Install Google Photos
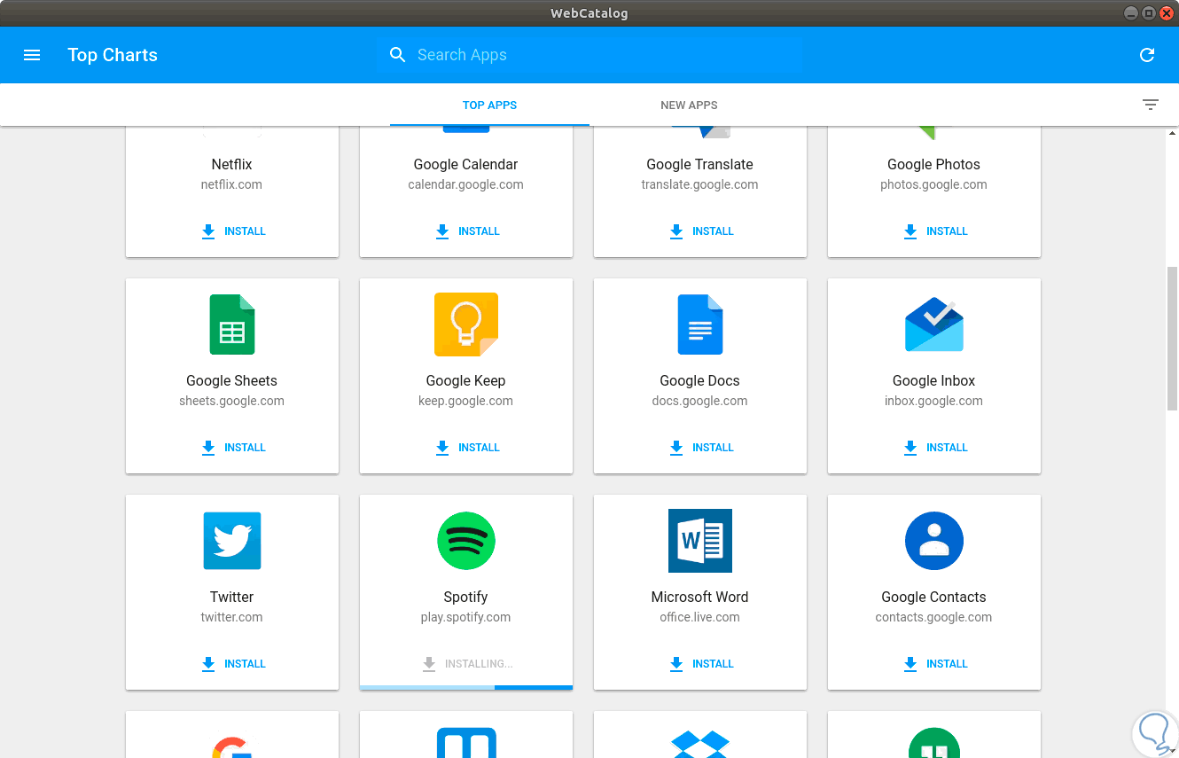This screenshot has height=758, width=1179. click(x=934, y=231)
